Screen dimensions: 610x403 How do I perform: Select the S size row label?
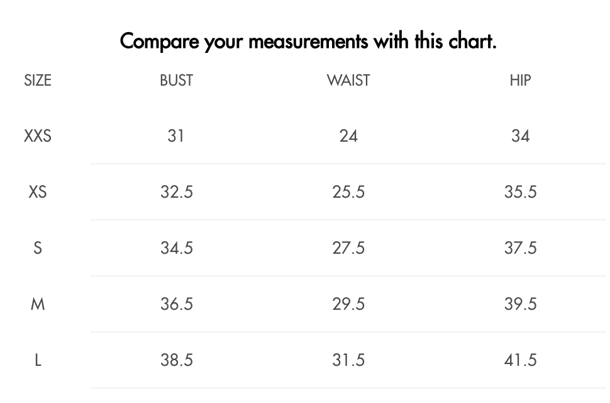pyautogui.click(x=38, y=248)
